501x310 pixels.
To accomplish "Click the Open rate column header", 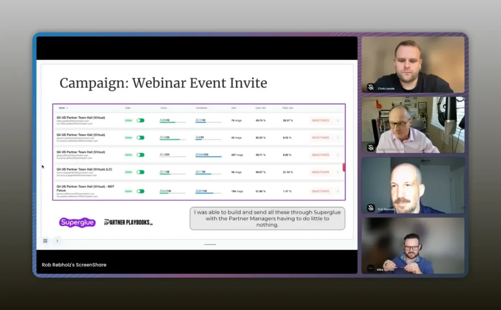I will tap(260, 108).
